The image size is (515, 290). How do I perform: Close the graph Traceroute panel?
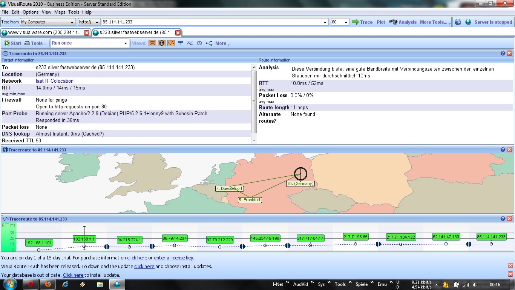point(509,219)
